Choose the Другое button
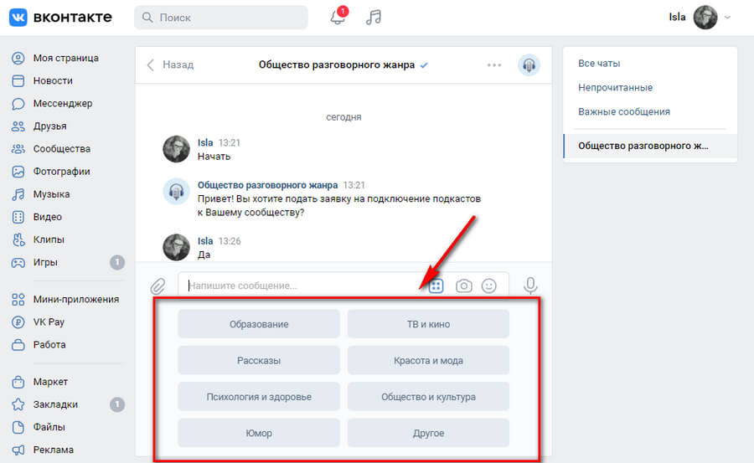Viewport: 754px width, 463px height. click(x=428, y=433)
